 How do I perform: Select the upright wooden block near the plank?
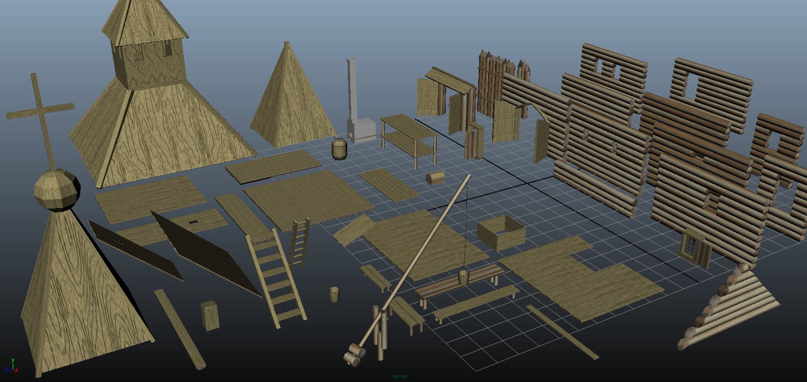210,315
